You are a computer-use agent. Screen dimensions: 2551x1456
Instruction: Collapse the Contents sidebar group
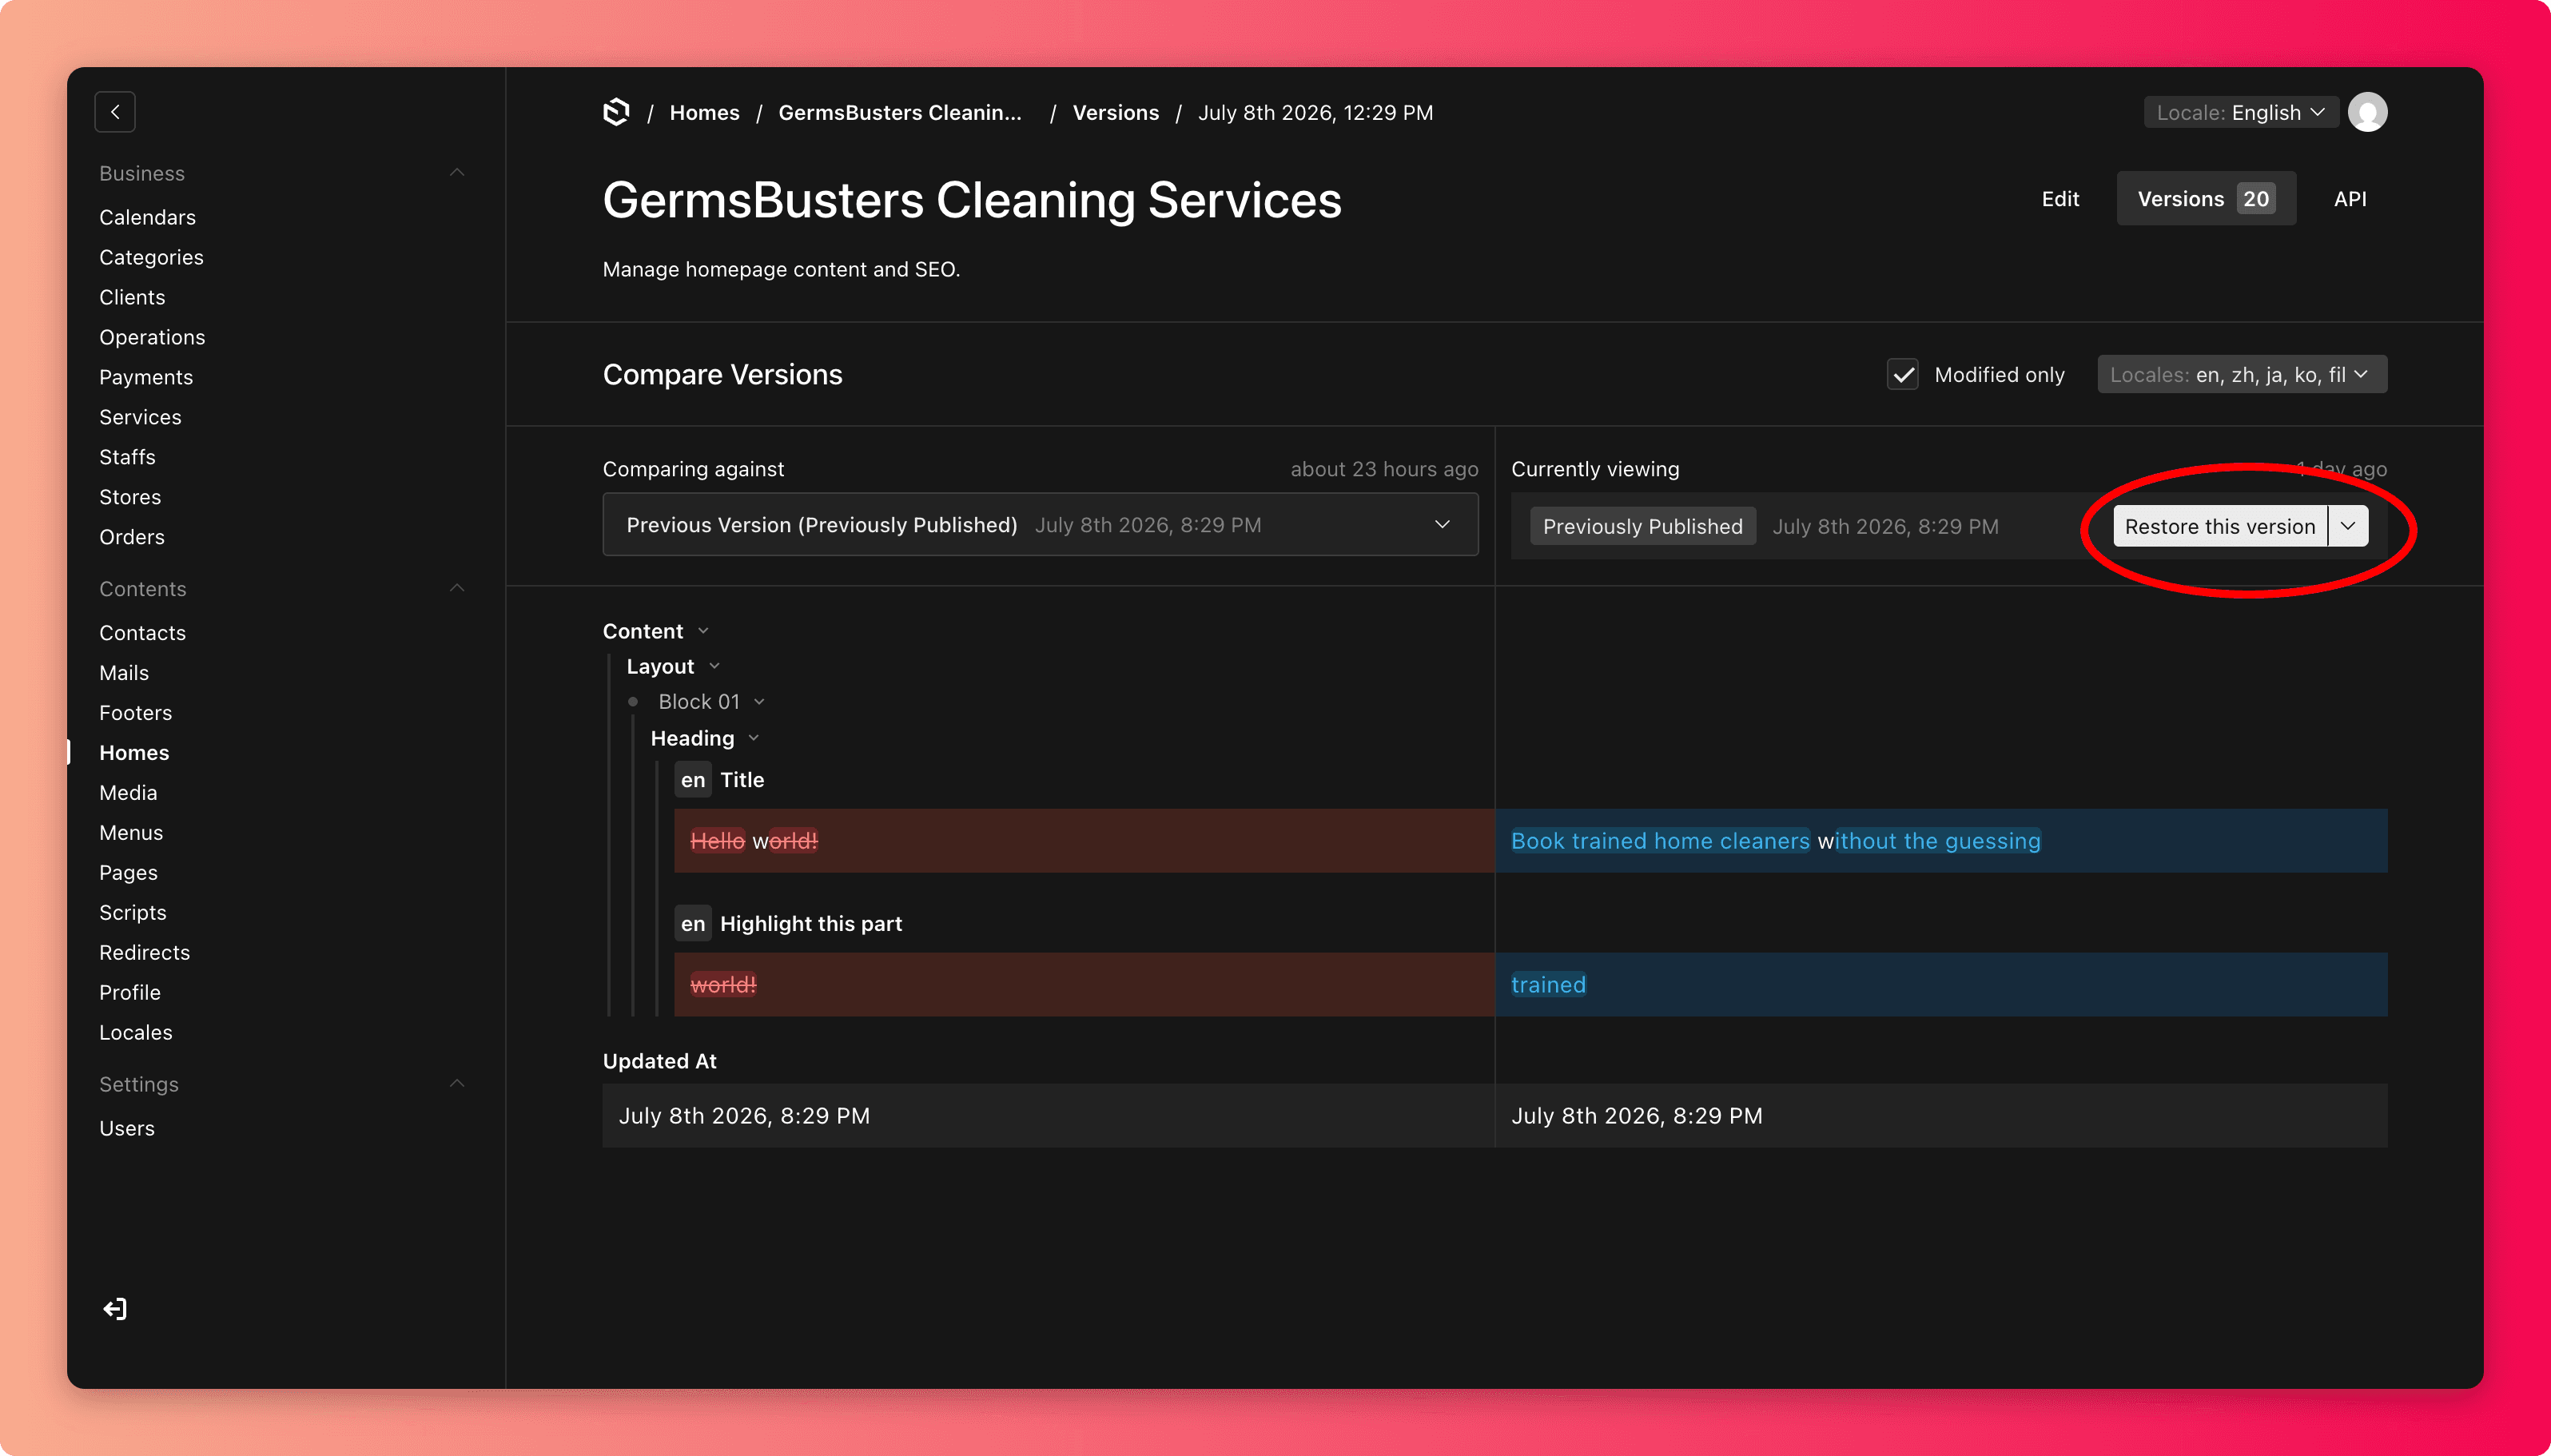(457, 588)
